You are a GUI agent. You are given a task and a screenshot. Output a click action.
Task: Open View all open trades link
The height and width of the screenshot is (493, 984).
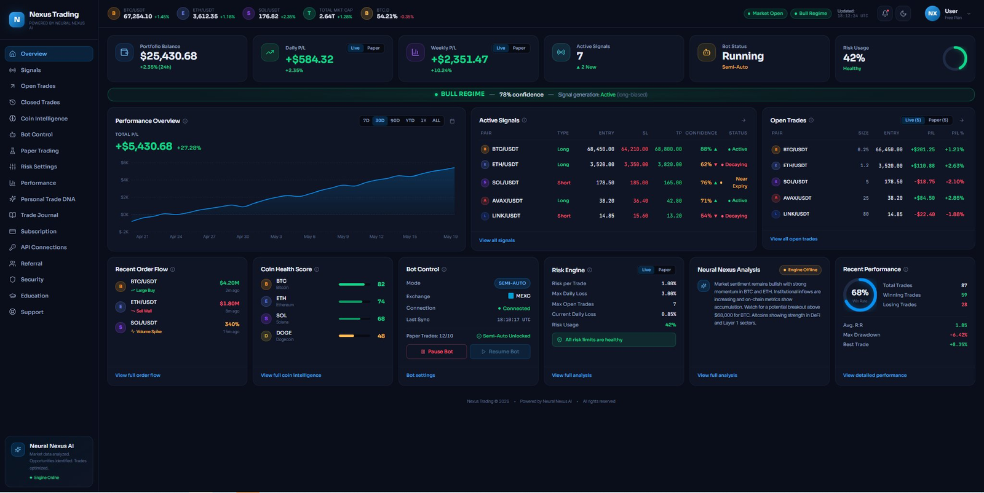pos(794,239)
